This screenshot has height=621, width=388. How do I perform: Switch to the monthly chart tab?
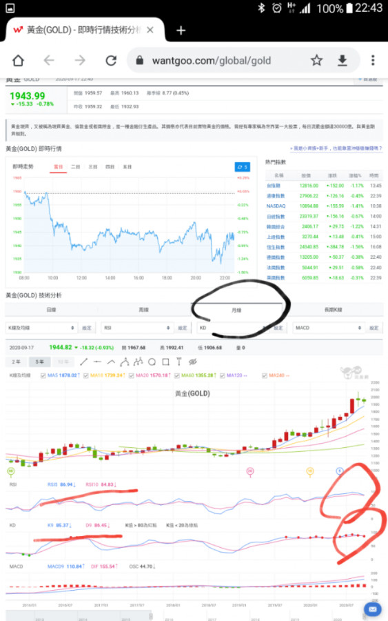[236, 310]
